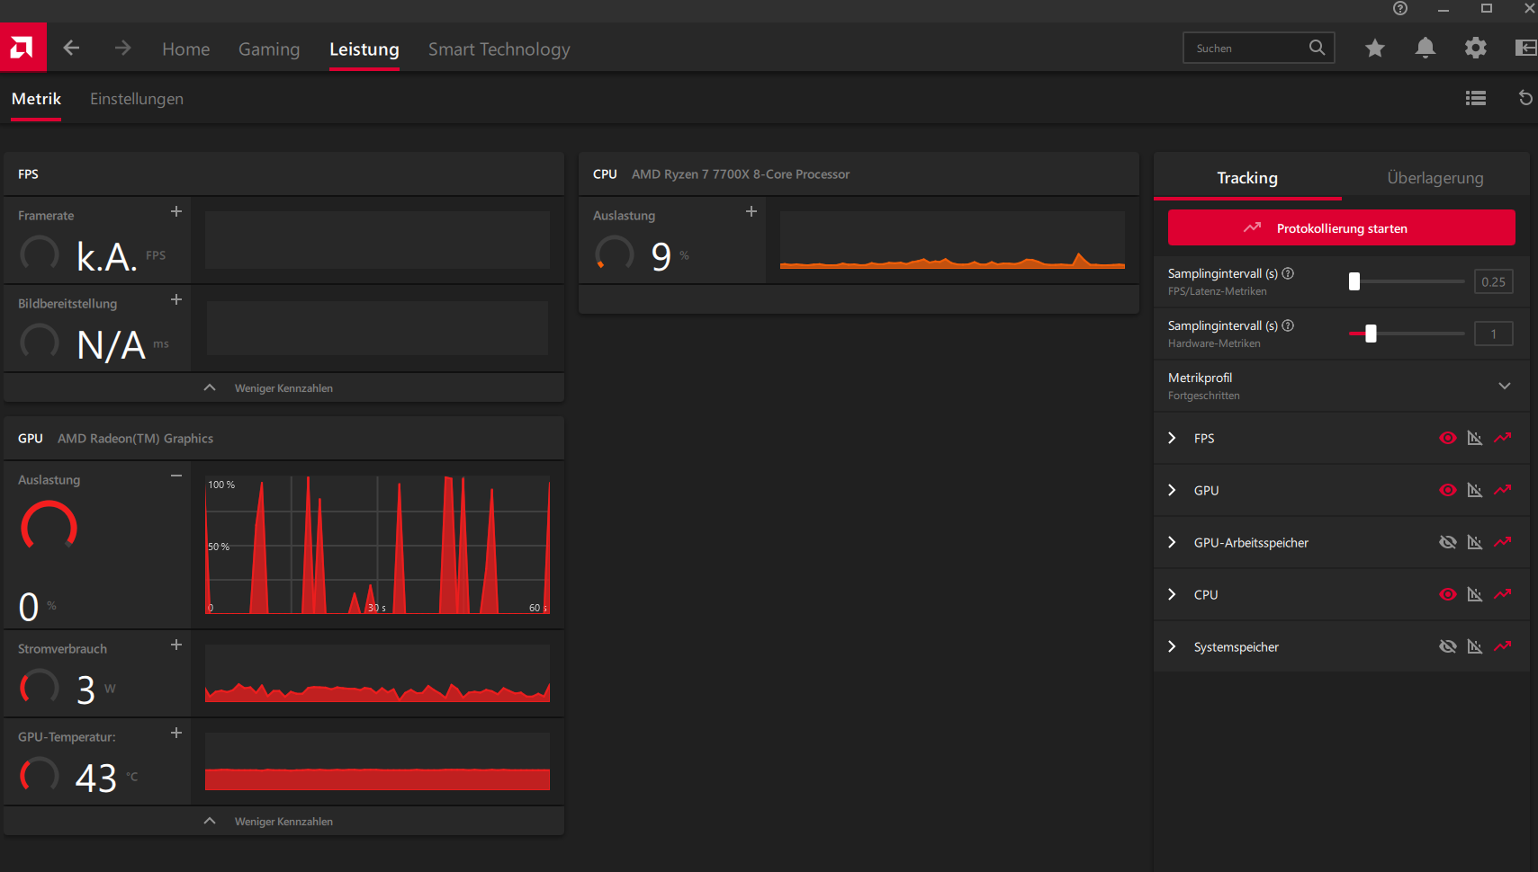Open the Metrikprofil dropdown

pyautogui.click(x=1341, y=386)
